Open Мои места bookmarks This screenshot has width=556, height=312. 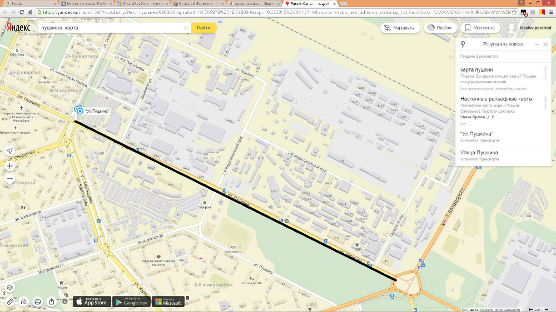(x=479, y=27)
